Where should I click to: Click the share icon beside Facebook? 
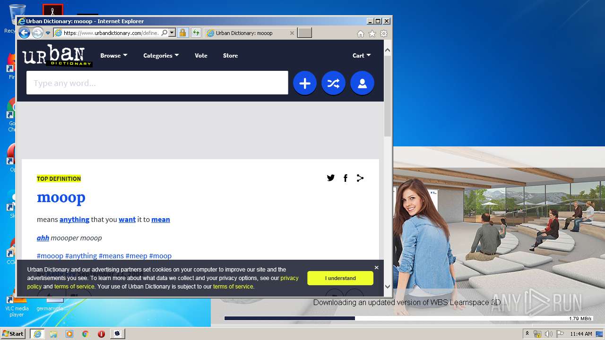coord(360,178)
